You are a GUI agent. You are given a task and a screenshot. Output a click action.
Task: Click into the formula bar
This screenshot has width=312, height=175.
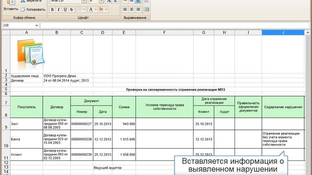[175, 25]
